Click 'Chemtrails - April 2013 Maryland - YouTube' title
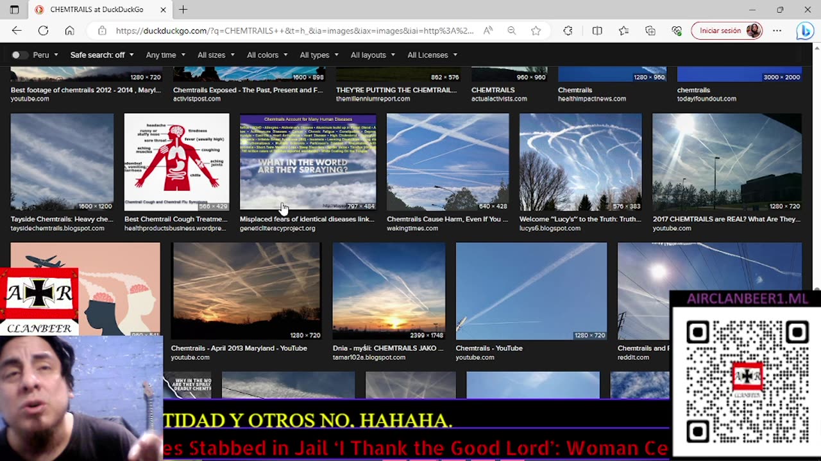Viewport: 821px width, 461px height. [239, 348]
